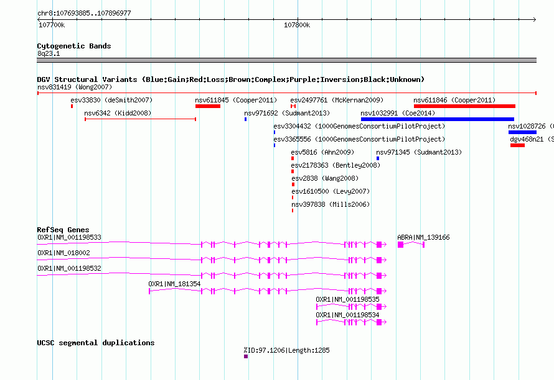Select the %ID:97.1206|Length:1285 label
Screen dimensions: 554x380
286,350
